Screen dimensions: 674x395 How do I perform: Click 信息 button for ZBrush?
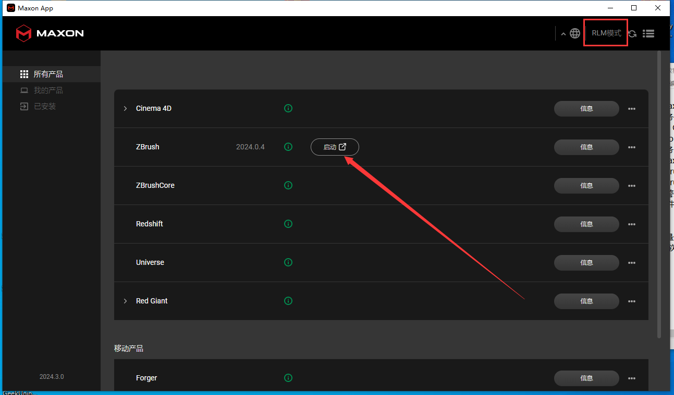point(586,147)
